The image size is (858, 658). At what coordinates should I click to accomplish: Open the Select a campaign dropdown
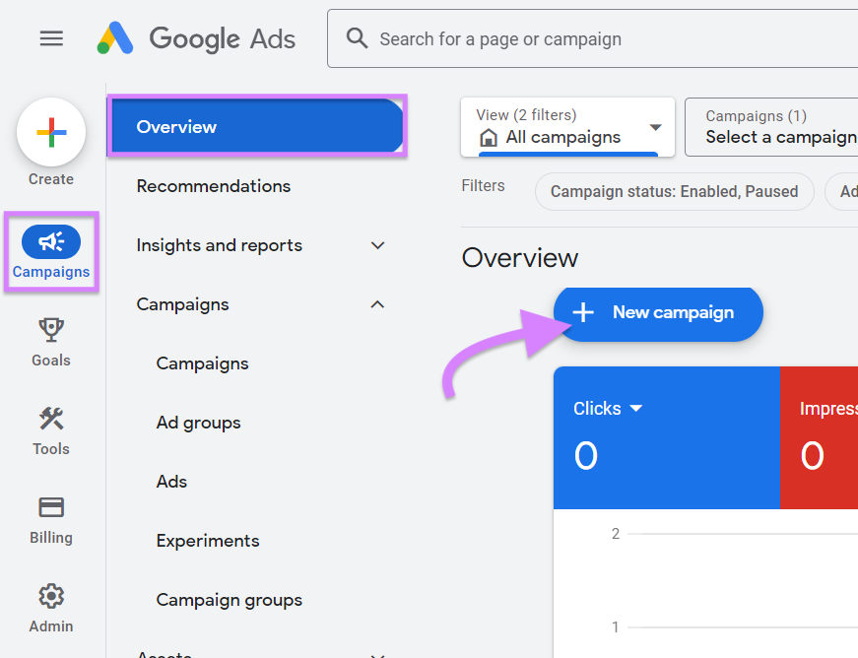pos(771,127)
